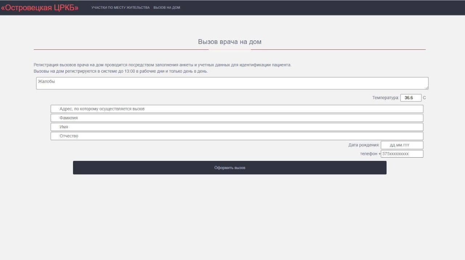Click the Вызов врача на дом heading
Image resolution: width=465 pixels, height=260 pixels.
click(x=230, y=42)
